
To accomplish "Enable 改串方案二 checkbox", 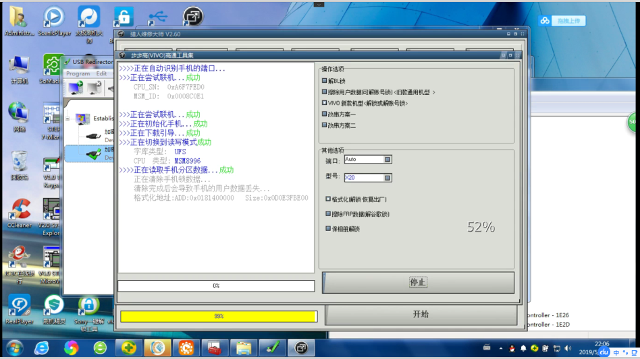I will click(x=325, y=125).
